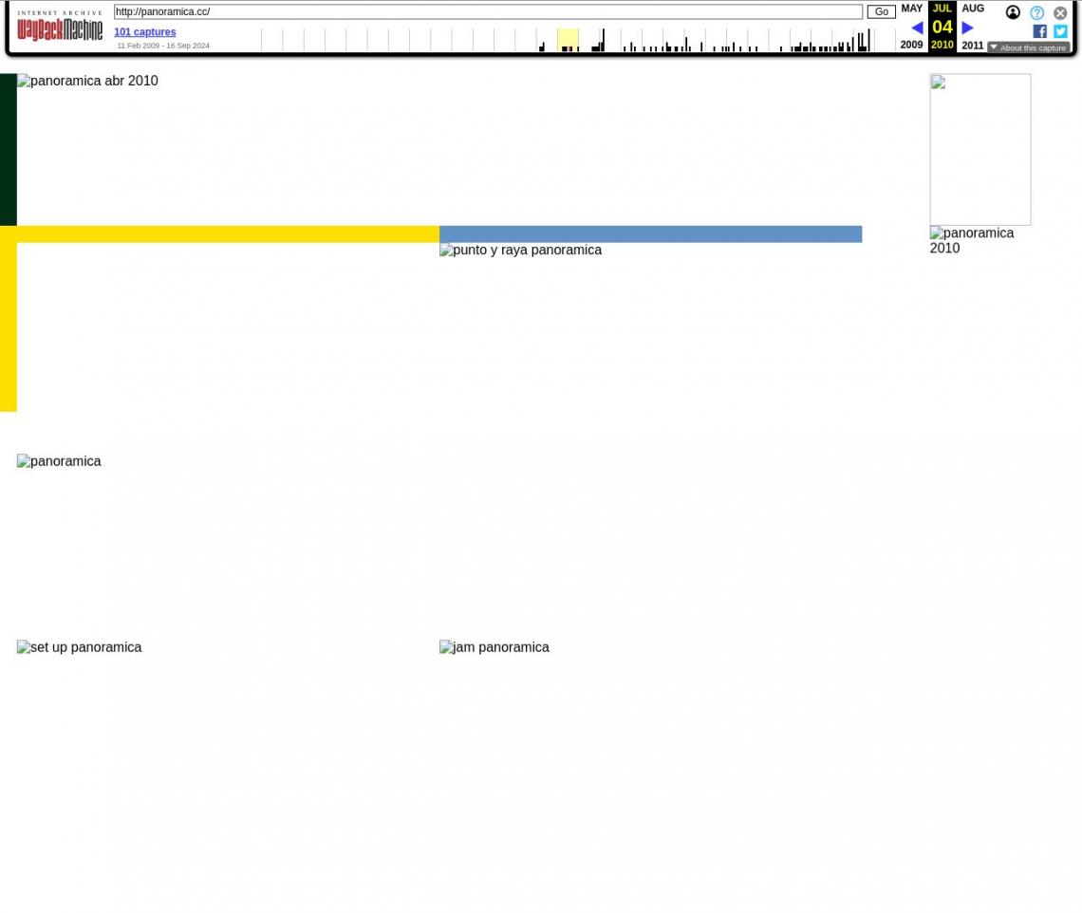
Task: Select MAY previous month capture
Action: [911, 9]
